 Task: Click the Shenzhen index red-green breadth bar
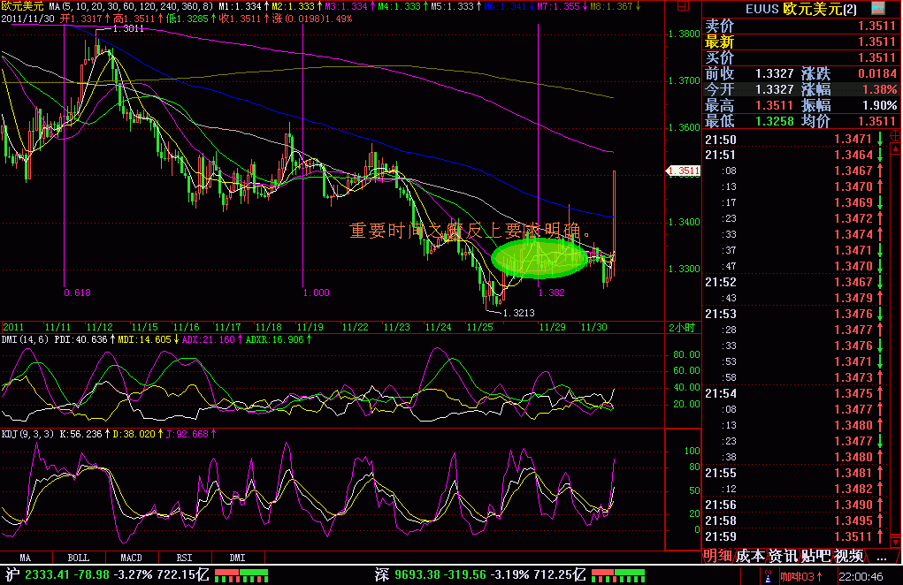[x=618, y=575]
